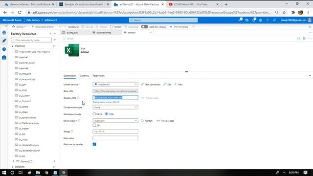Collapse Datasets tree section
Screen dimensions: 313x176
tap(13, 167)
